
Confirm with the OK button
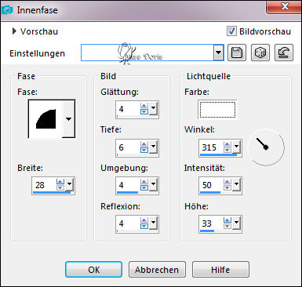(x=93, y=270)
